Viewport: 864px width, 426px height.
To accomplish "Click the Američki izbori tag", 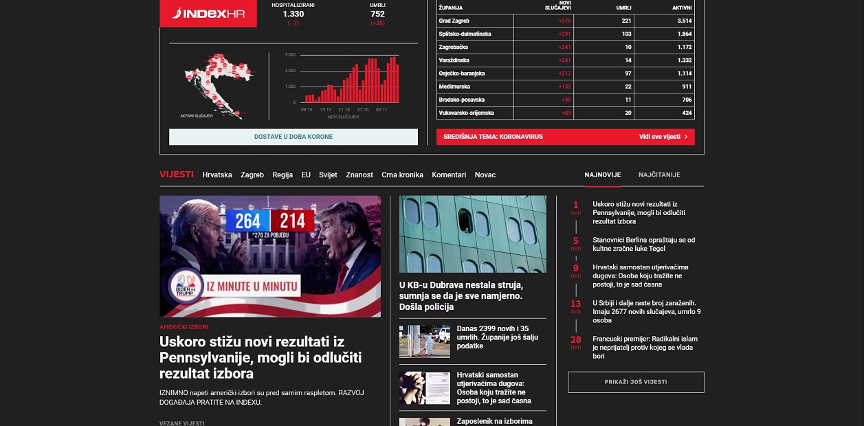I will coord(184,327).
